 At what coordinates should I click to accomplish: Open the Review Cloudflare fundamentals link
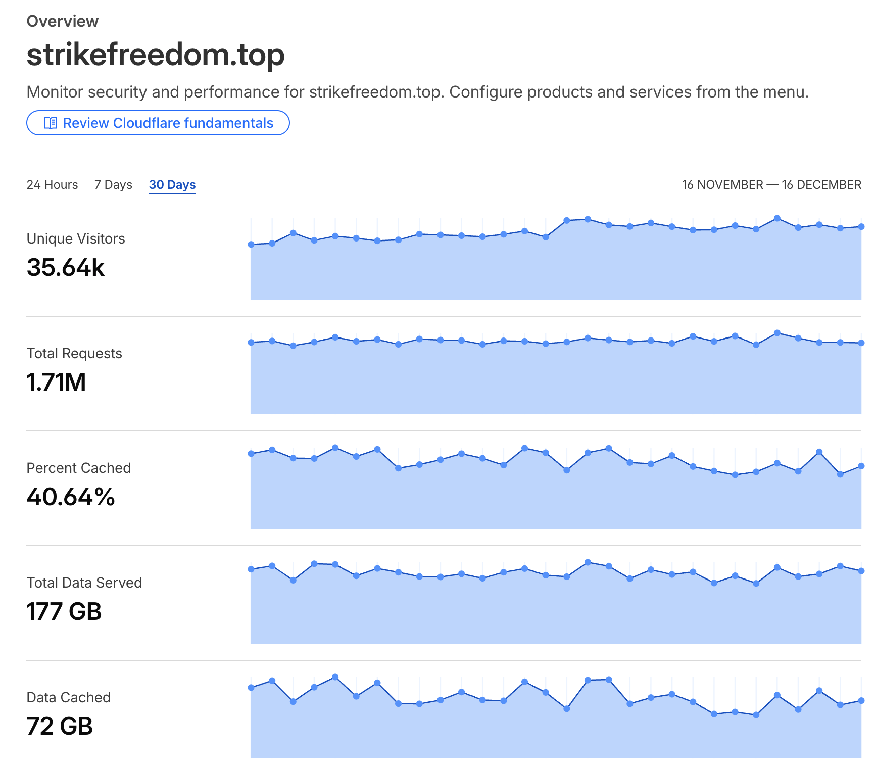[x=168, y=123]
